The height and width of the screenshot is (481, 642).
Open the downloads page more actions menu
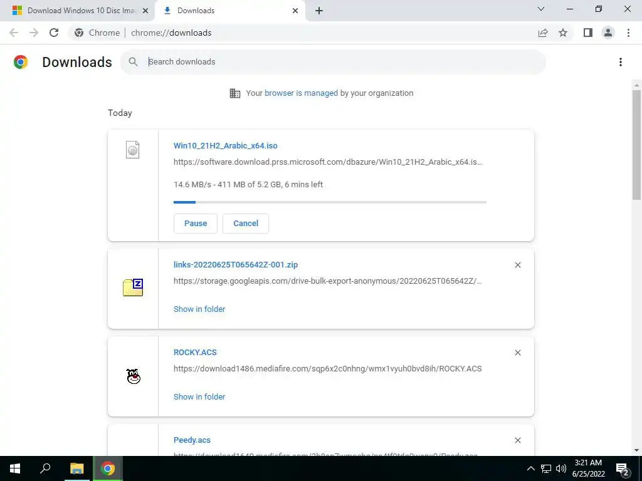click(x=621, y=62)
